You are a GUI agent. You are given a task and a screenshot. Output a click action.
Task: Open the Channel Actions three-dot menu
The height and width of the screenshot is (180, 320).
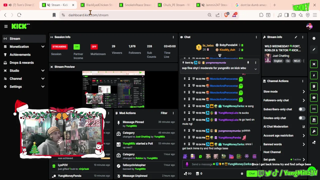(x=303, y=81)
